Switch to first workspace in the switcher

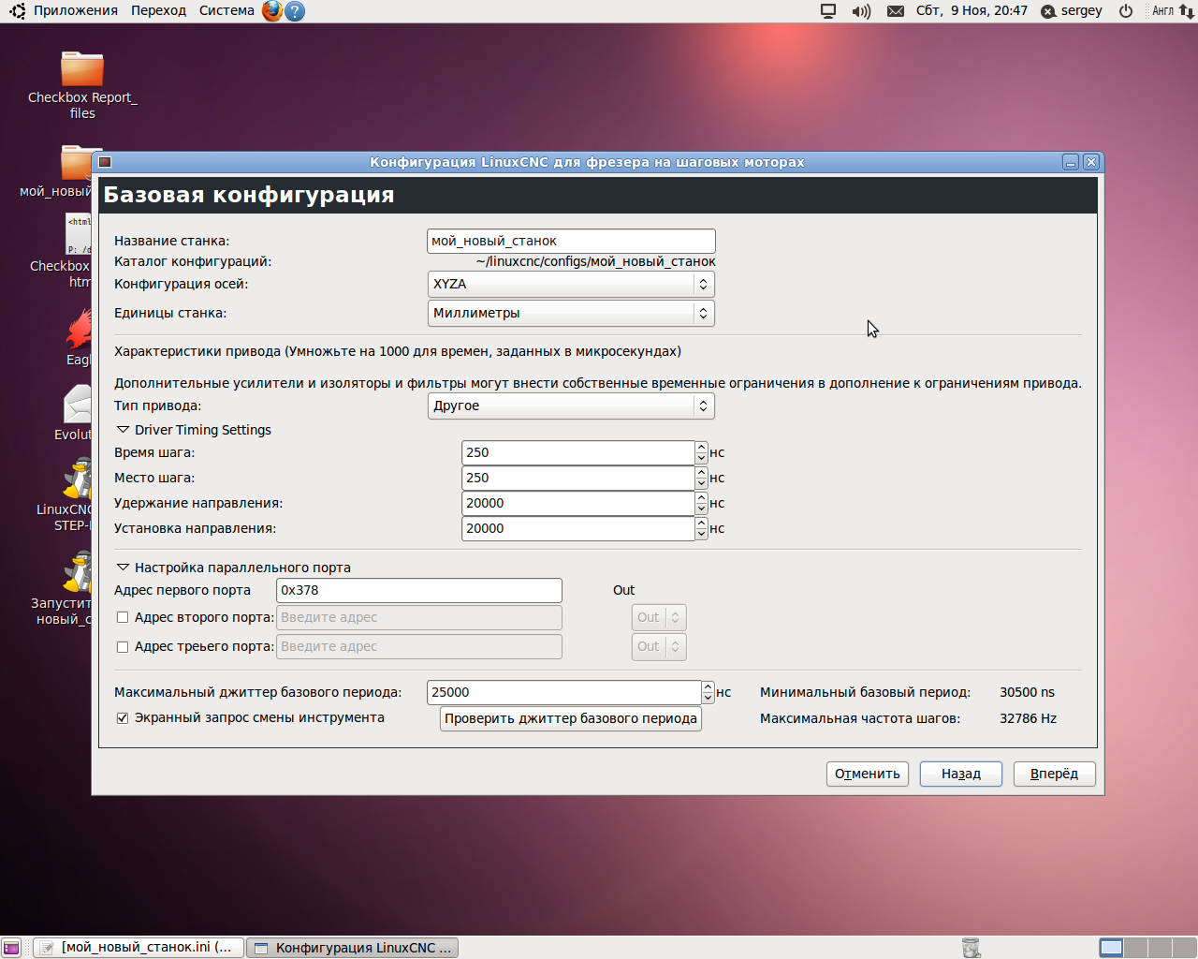pos(1111,948)
